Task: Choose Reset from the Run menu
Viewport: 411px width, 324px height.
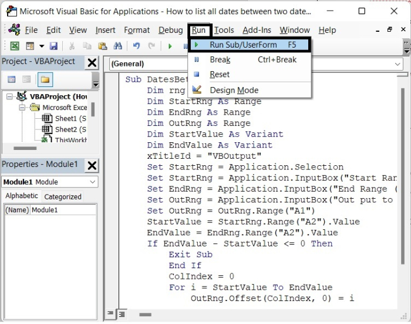Action: point(250,75)
